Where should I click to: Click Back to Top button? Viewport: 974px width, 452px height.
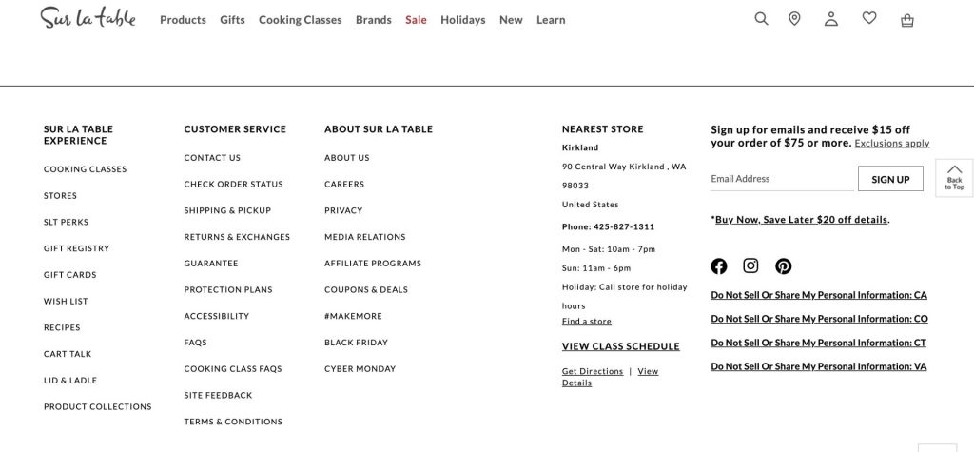[954, 178]
